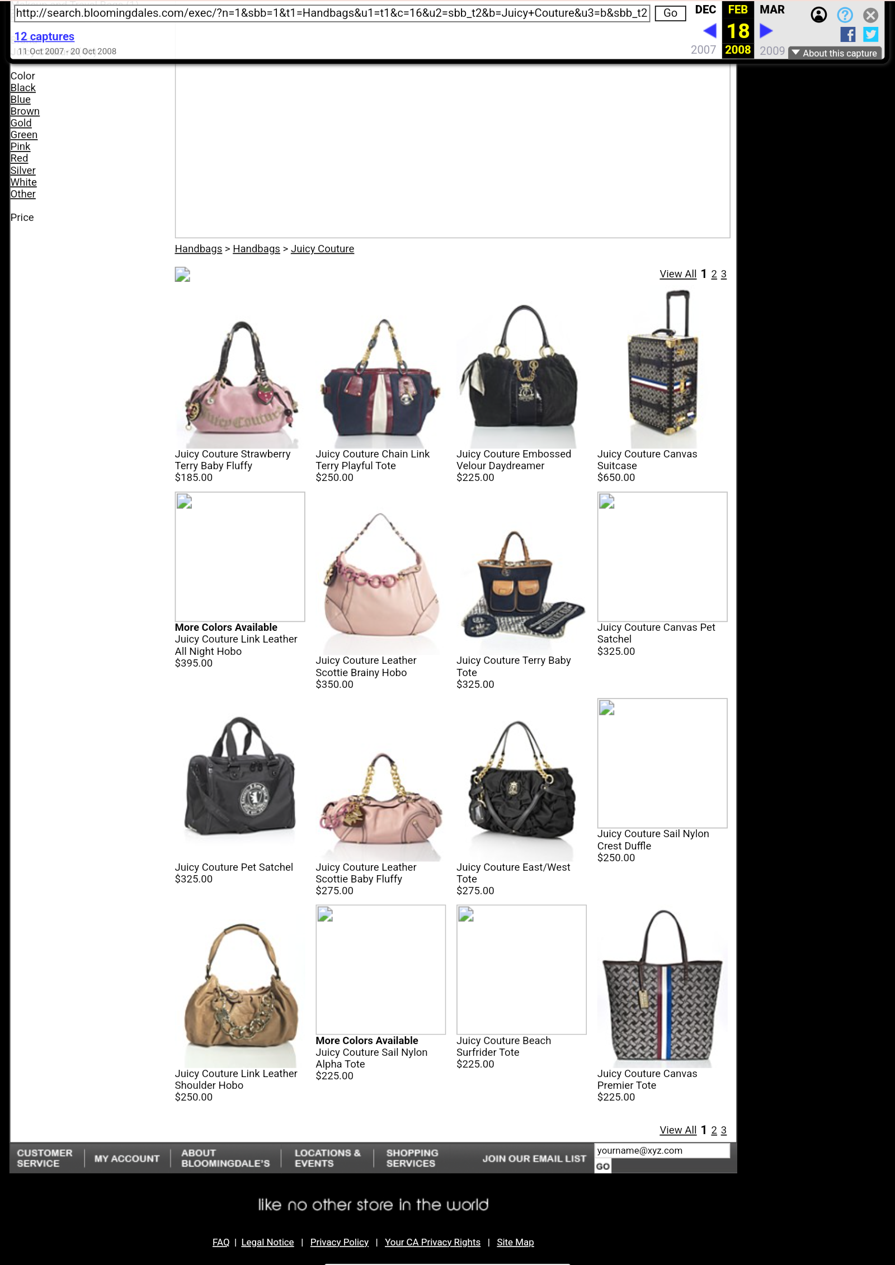Select year 2007 in capture timeline
Image resolution: width=895 pixels, height=1265 pixels.
point(703,50)
